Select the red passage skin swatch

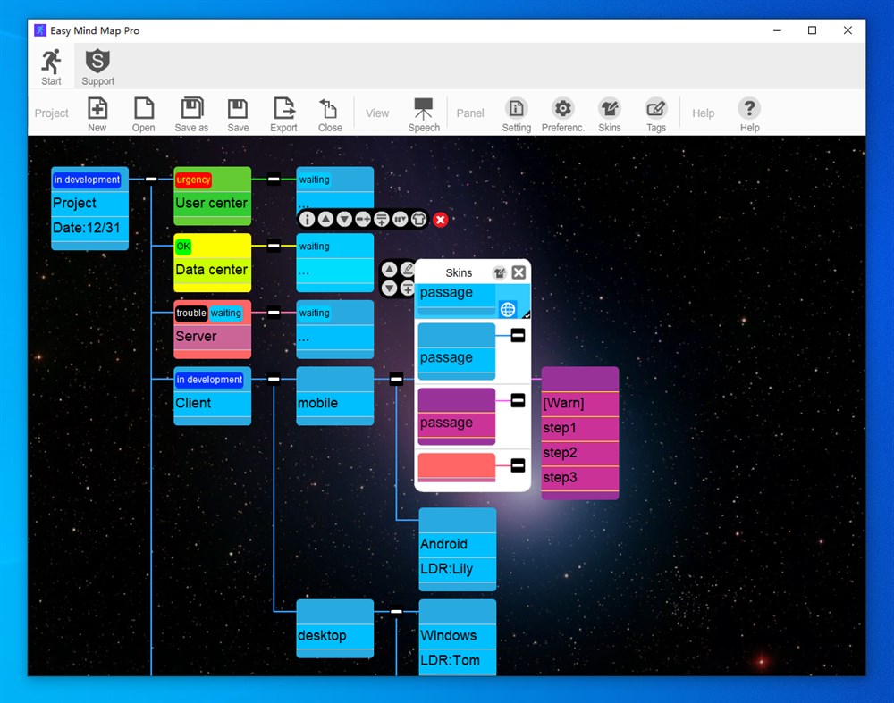[x=454, y=465]
